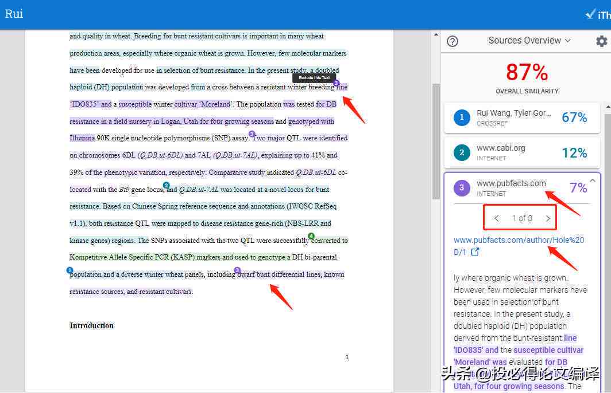Select source 2 www.cabi.org card
This screenshot has width=611, height=393.
522,152
